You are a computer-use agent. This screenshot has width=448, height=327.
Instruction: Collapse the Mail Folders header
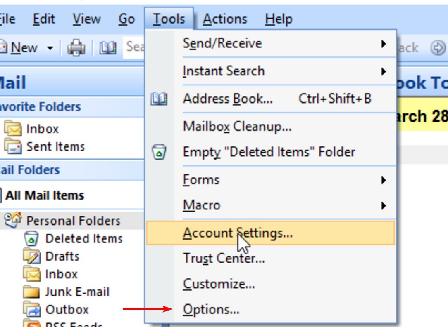tap(72, 170)
